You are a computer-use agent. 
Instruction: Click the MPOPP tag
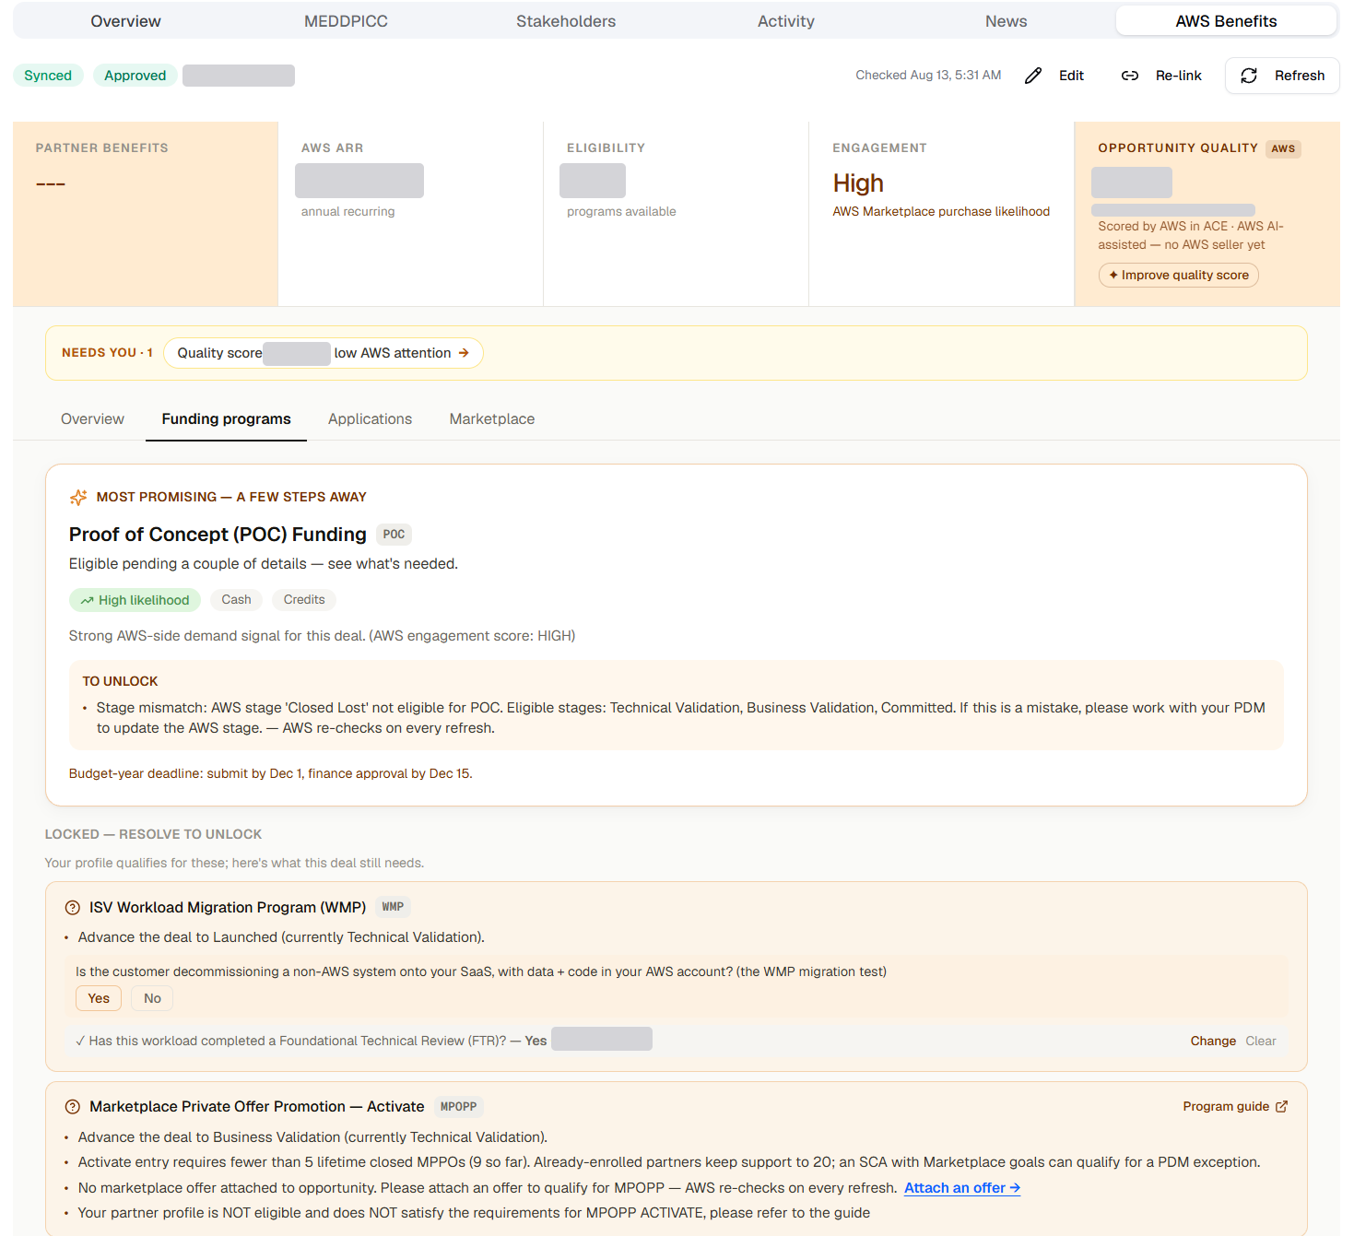(458, 1107)
